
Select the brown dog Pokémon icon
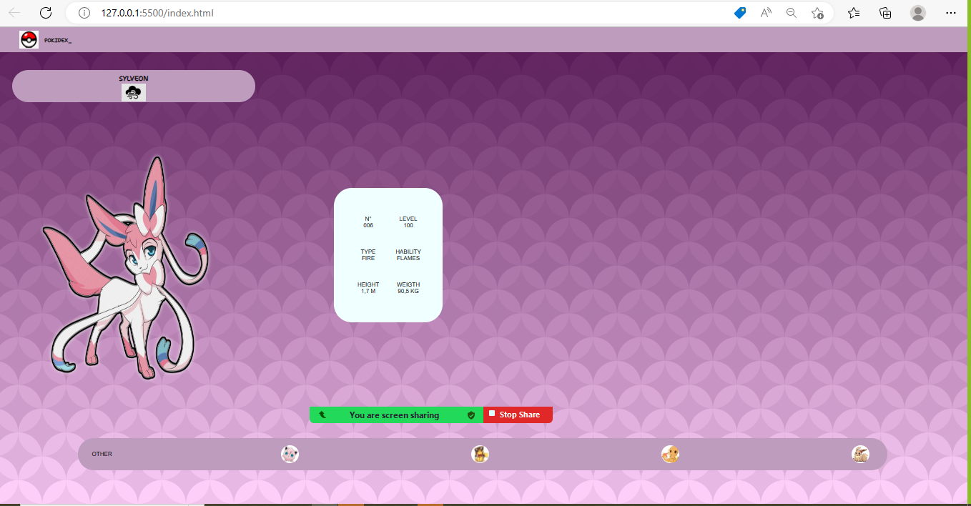[x=480, y=454]
